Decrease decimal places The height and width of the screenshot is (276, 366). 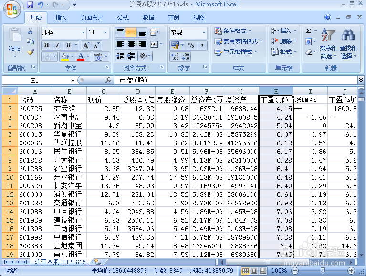186,56
